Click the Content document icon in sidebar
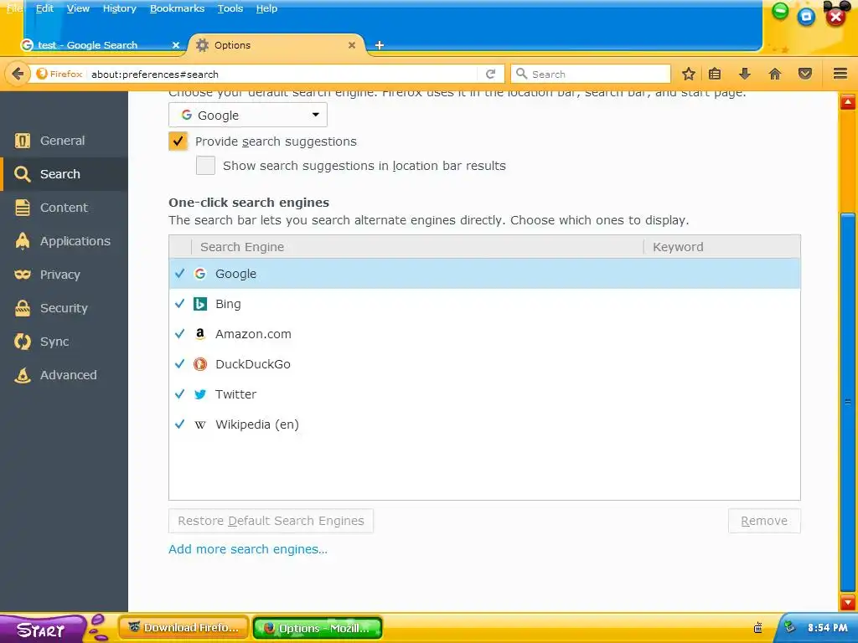 coord(23,208)
